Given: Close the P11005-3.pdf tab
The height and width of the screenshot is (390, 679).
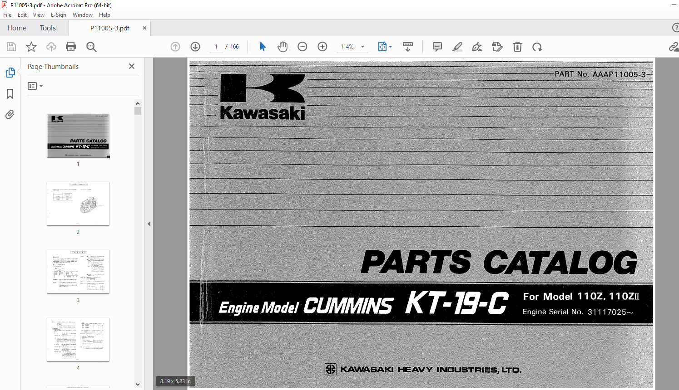Looking at the screenshot, I should 144,28.
